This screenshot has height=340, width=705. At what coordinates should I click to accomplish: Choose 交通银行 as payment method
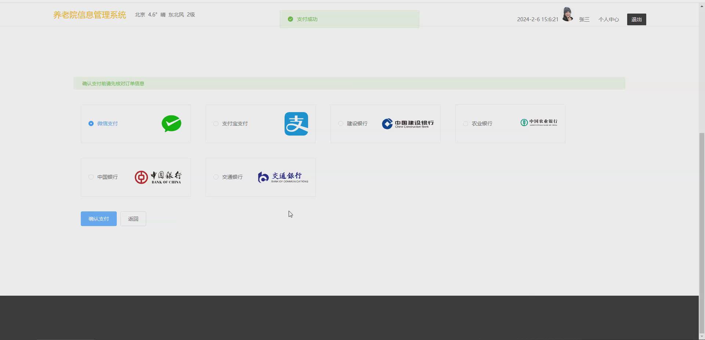tap(216, 177)
